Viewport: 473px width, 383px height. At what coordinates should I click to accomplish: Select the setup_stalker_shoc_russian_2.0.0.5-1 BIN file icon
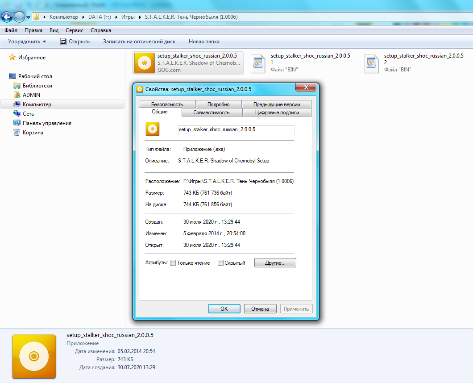point(258,64)
